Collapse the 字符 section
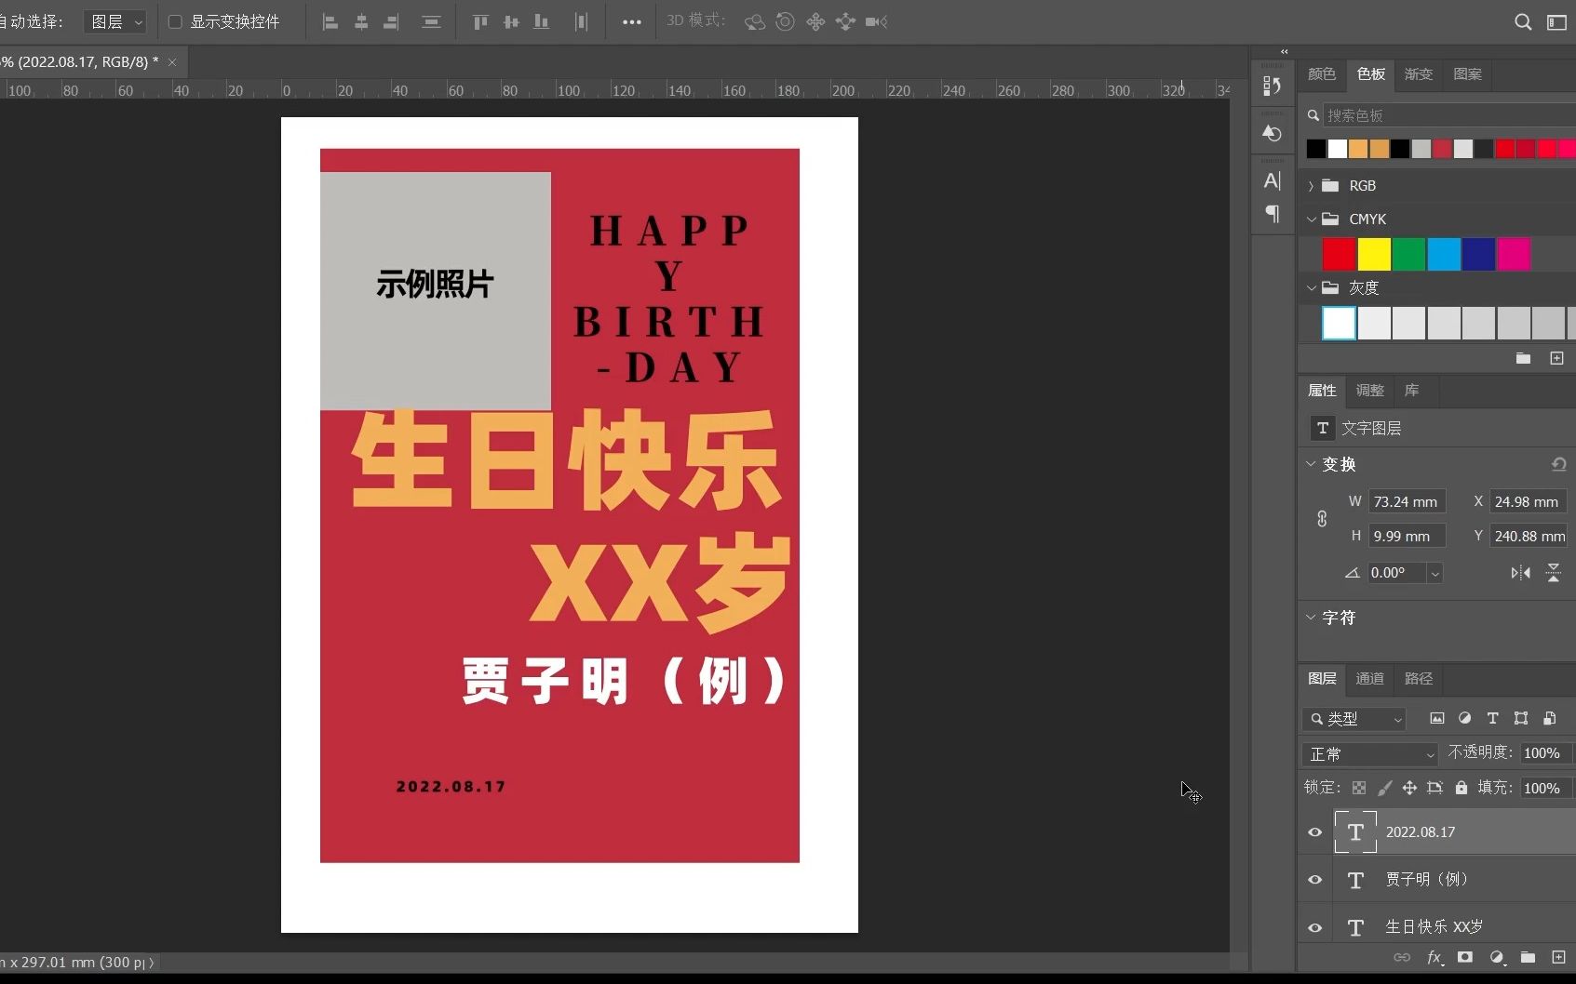Viewport: 1576px width, 984px height. tap(1311, 618)
